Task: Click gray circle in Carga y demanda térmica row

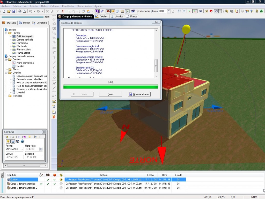Action: coord(61,184)
